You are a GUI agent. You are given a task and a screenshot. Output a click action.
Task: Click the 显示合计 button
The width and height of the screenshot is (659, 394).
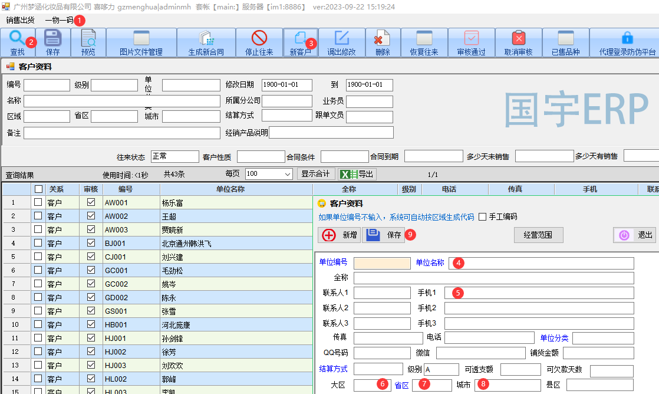point(315,174)
